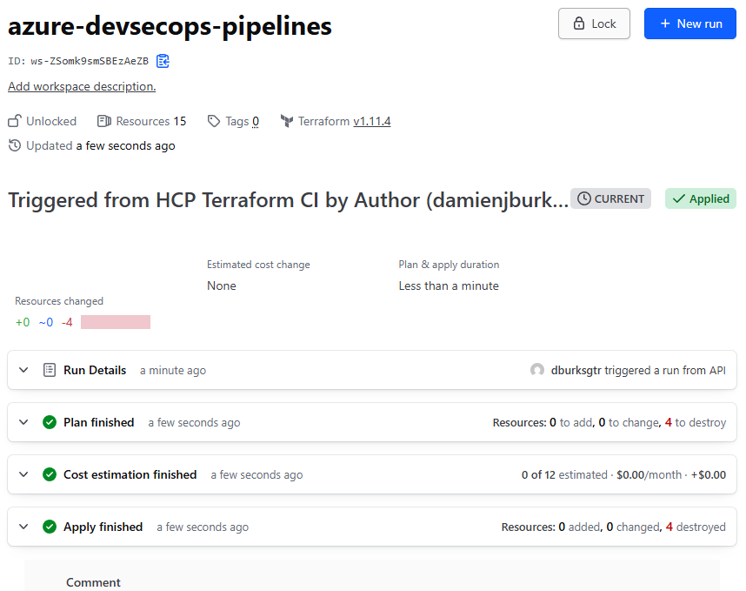Expand the Run Details section

[23, 370]
